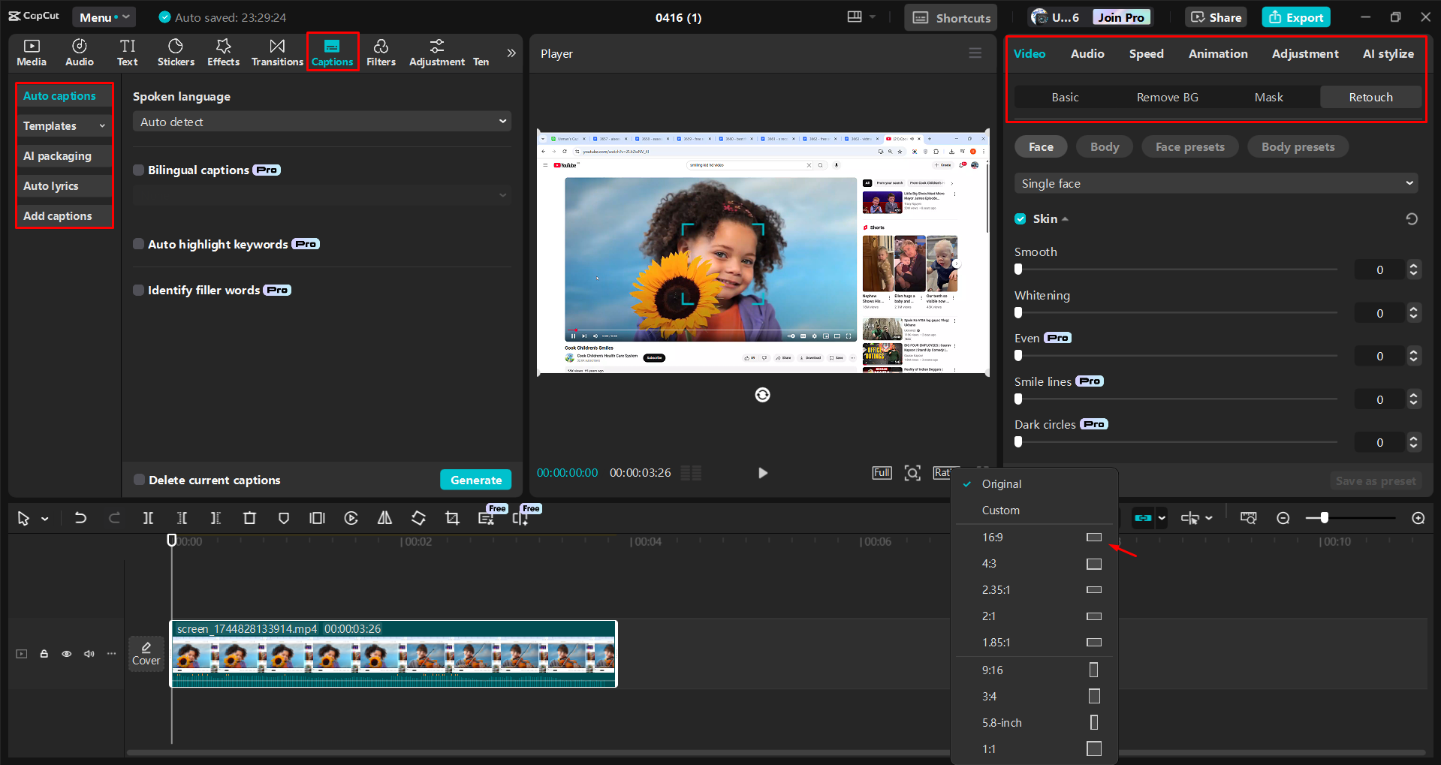This screenshot has height=765, width=1441.
Task: Open the Auto detect spoken language dropdown
Action: [321, 121]
